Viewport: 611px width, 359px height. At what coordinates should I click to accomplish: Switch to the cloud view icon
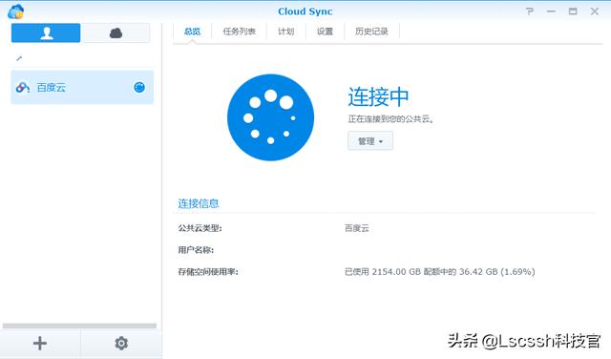click(116, 32)
